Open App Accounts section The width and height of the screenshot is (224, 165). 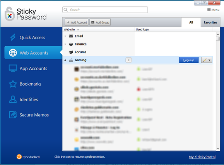click(33, 69)
